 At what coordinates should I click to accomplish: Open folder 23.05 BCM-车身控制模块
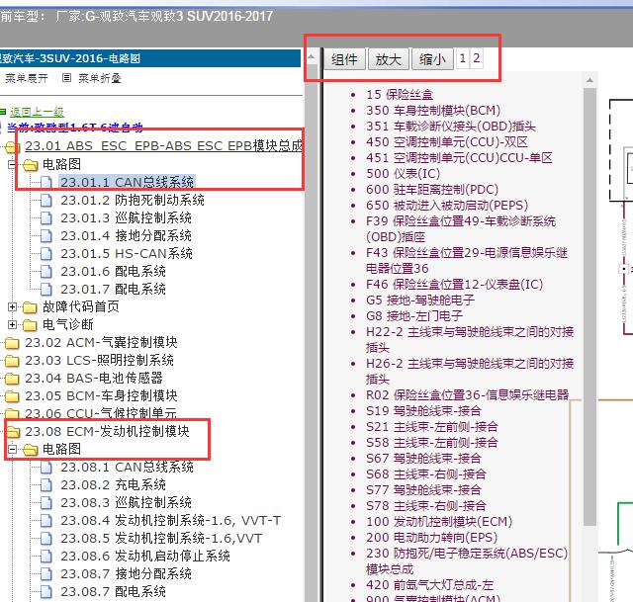pyautogui.click(x=101, y=395)
